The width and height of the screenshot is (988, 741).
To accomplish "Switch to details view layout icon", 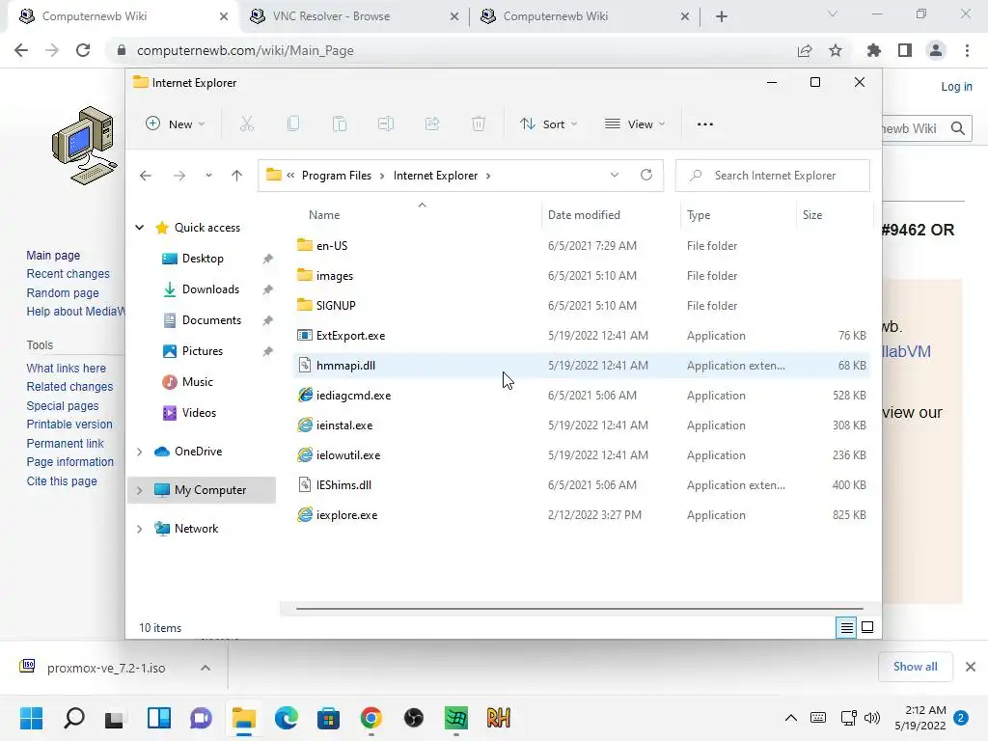I will (x=846, y=627).
